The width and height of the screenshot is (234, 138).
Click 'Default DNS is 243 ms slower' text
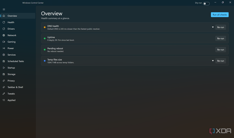tap(74, 29)
